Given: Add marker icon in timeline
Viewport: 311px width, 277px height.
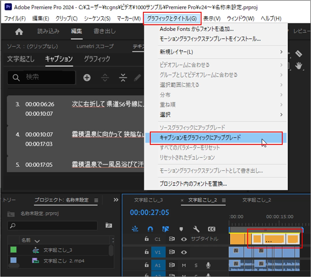Looking at the screenshot, I should (181, 229).
